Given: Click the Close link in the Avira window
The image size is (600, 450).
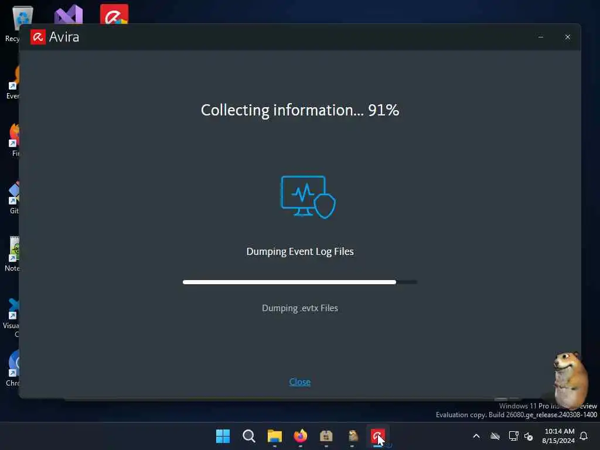Looking at the screenshot, I should point(299,381).
